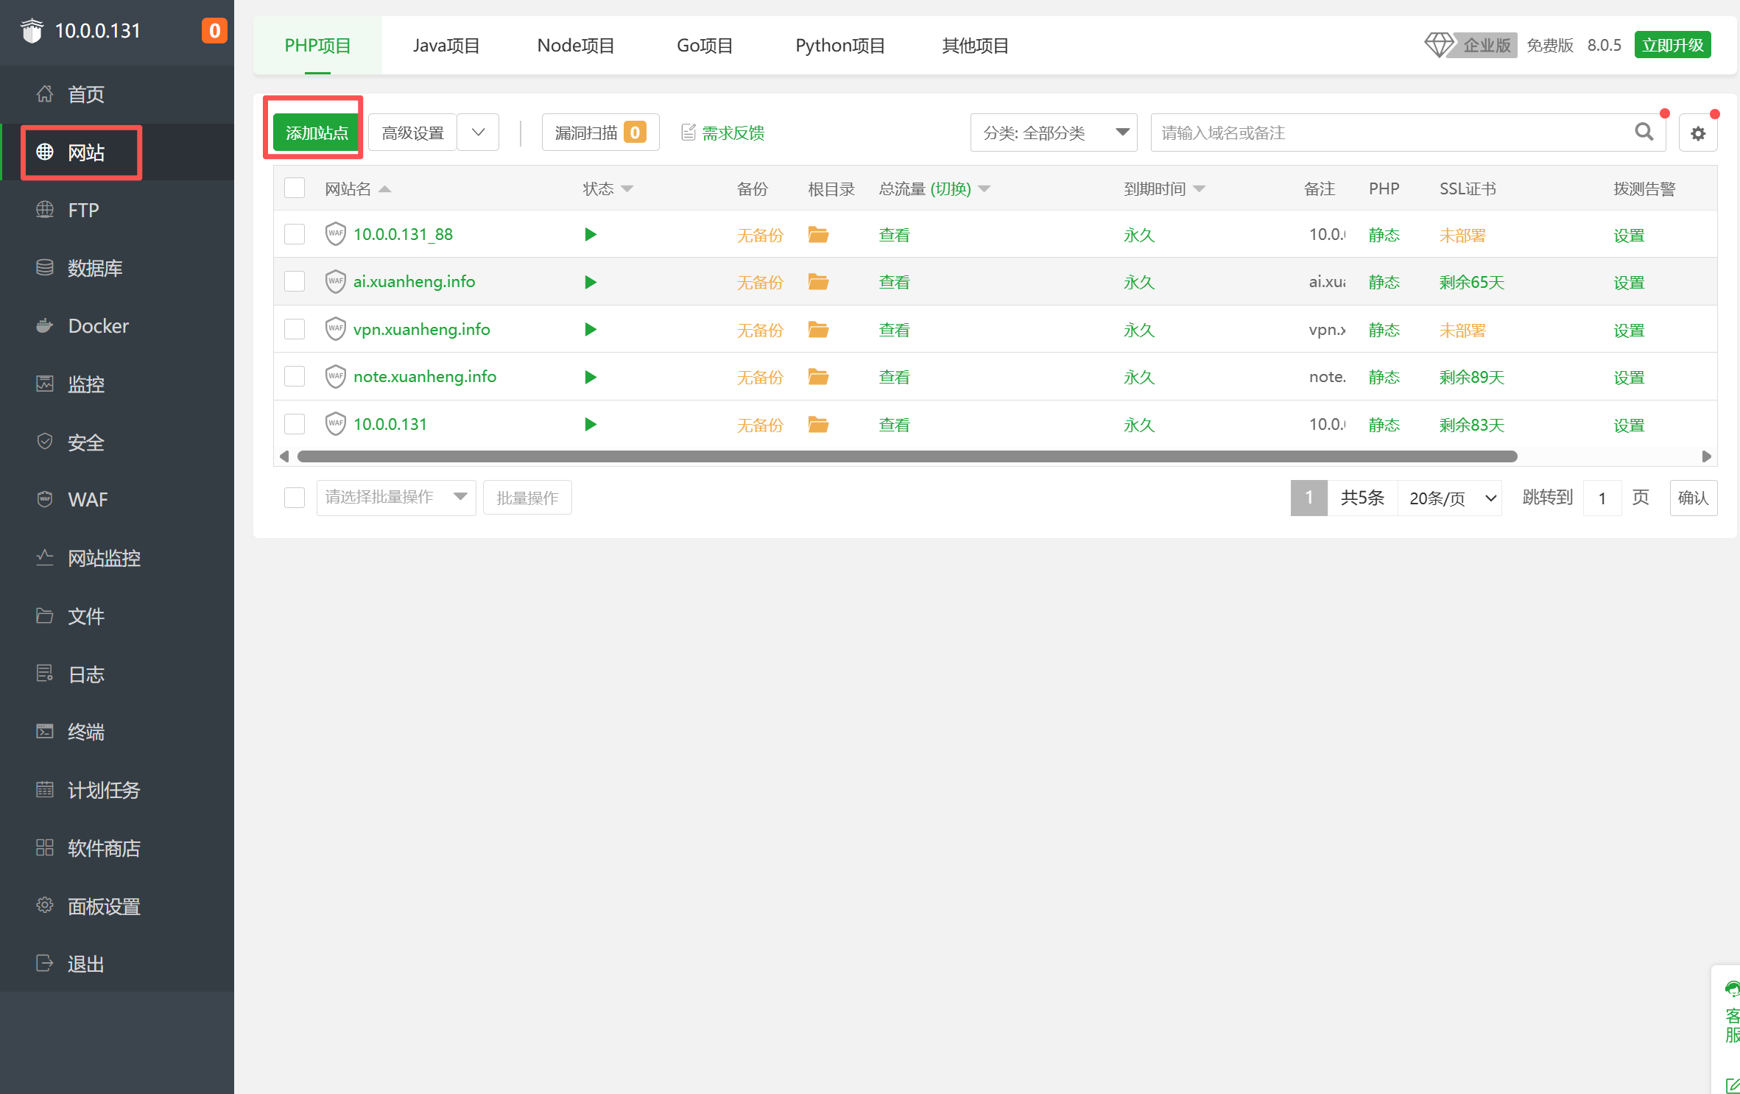1740x1094 pixels.
Task: Switch to the Python项目 tab
Action: pyautogui.click(x=839, y=46)
